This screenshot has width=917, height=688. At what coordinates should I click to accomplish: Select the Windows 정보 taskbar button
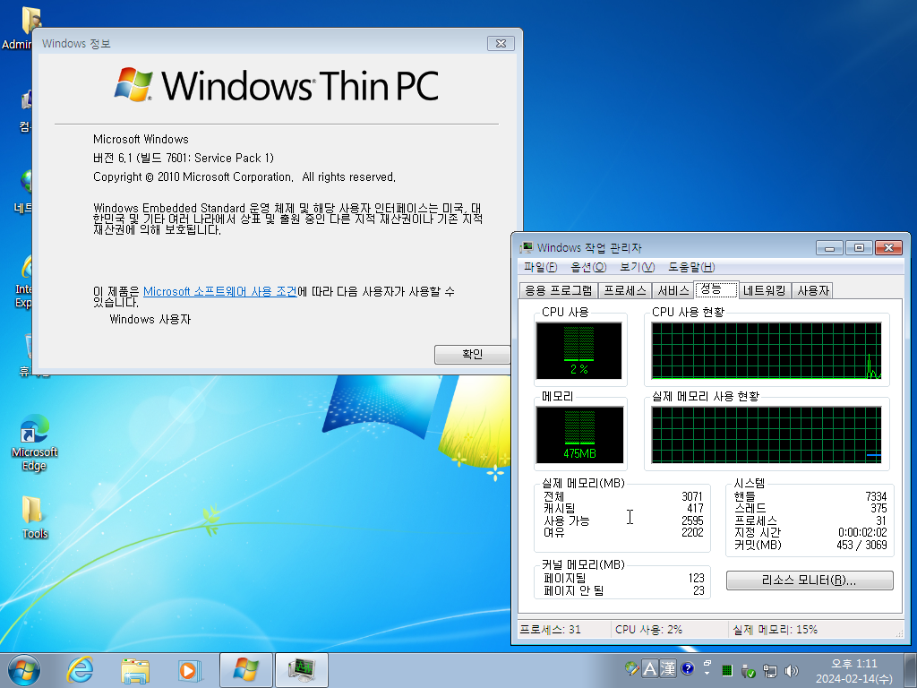click(x=245, y=670)
